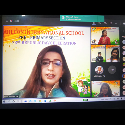Select the TAVIS video tile
125x125 pixels.
[x=98, y=53]
